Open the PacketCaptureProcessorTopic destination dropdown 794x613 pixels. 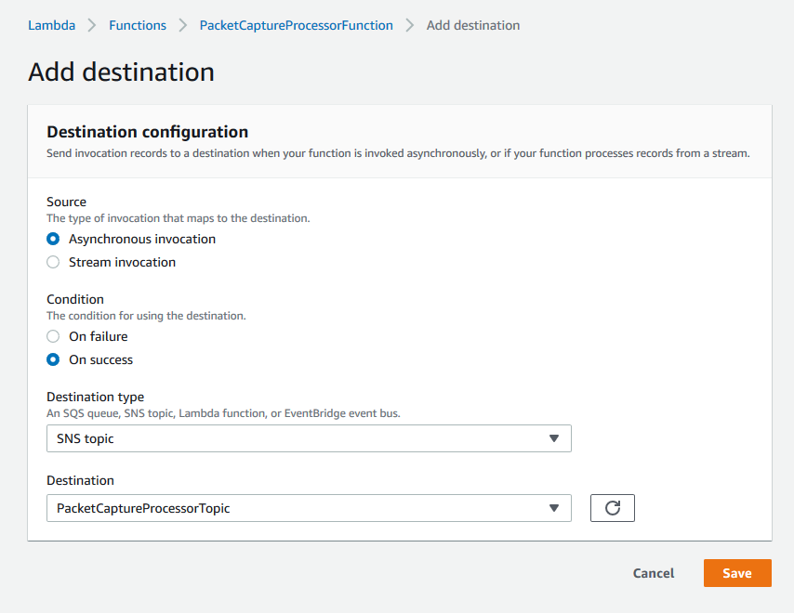309,508
